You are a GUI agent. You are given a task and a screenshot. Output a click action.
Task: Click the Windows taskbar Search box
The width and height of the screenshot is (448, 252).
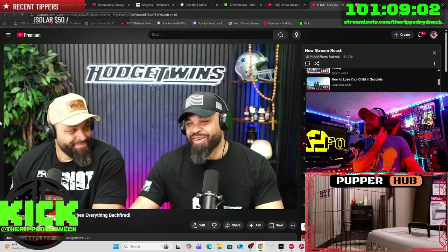[x=146, y=246]
